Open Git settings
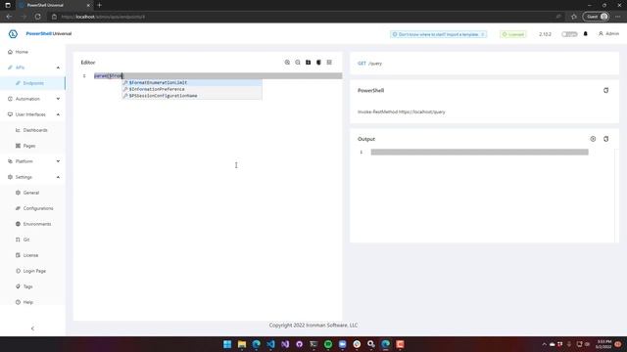This screenshot has width=627, height=352. coord(26,240)
